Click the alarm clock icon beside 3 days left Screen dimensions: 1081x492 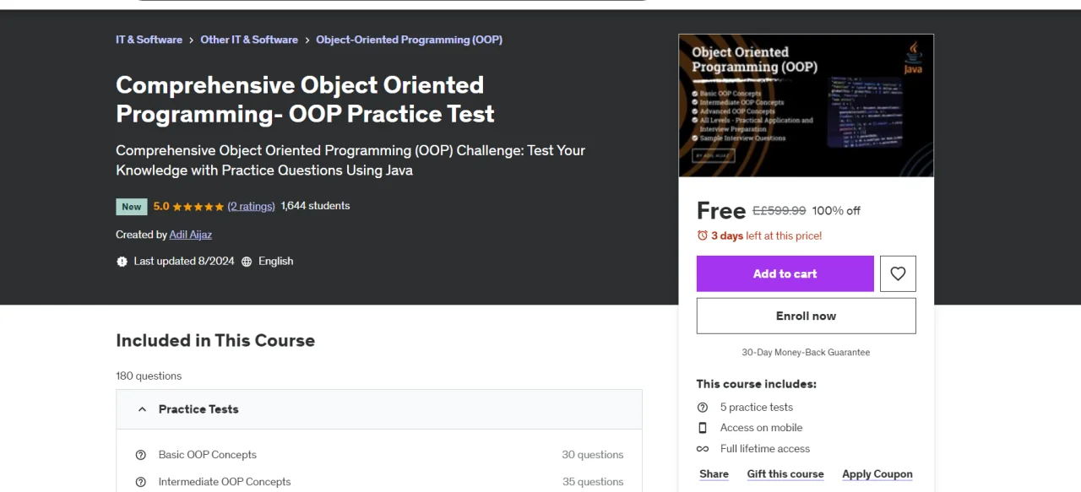[702, 235]
